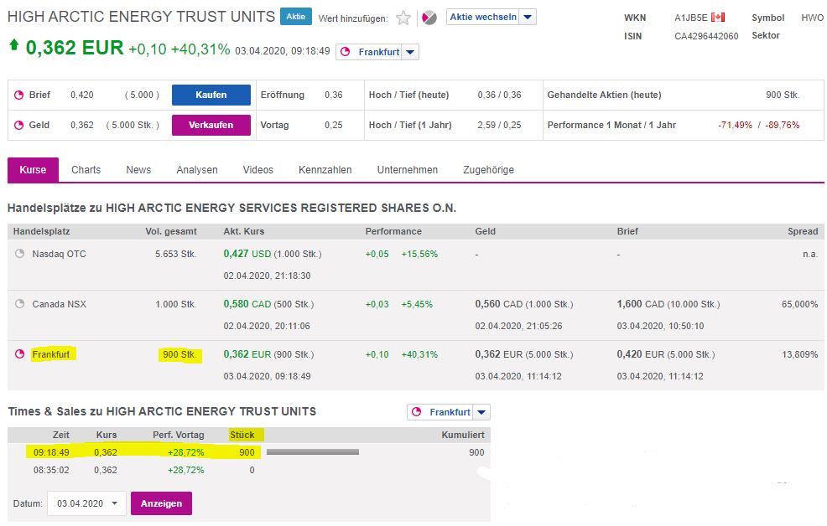Add stock to watchlist via star icon
Screen dimensions: 827x526
point(403,18)
